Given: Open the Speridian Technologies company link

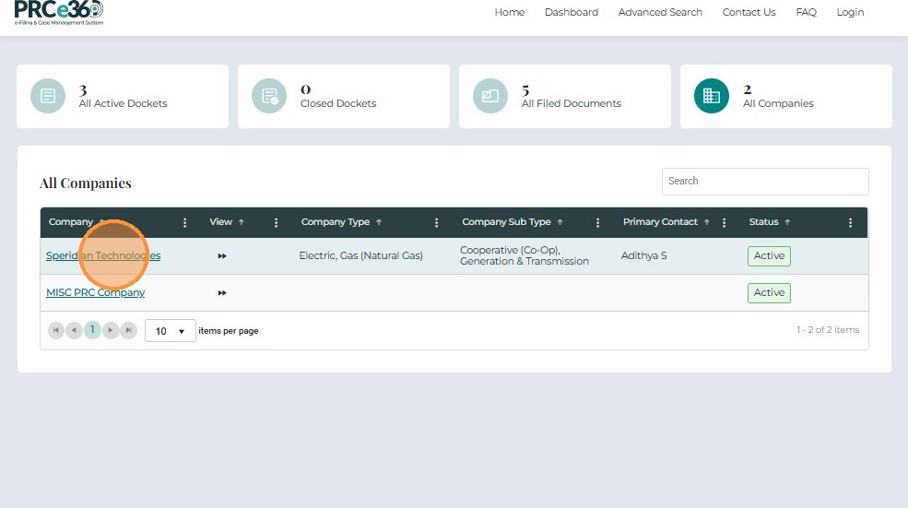Looking at the screenshot, I should (103, 256).
